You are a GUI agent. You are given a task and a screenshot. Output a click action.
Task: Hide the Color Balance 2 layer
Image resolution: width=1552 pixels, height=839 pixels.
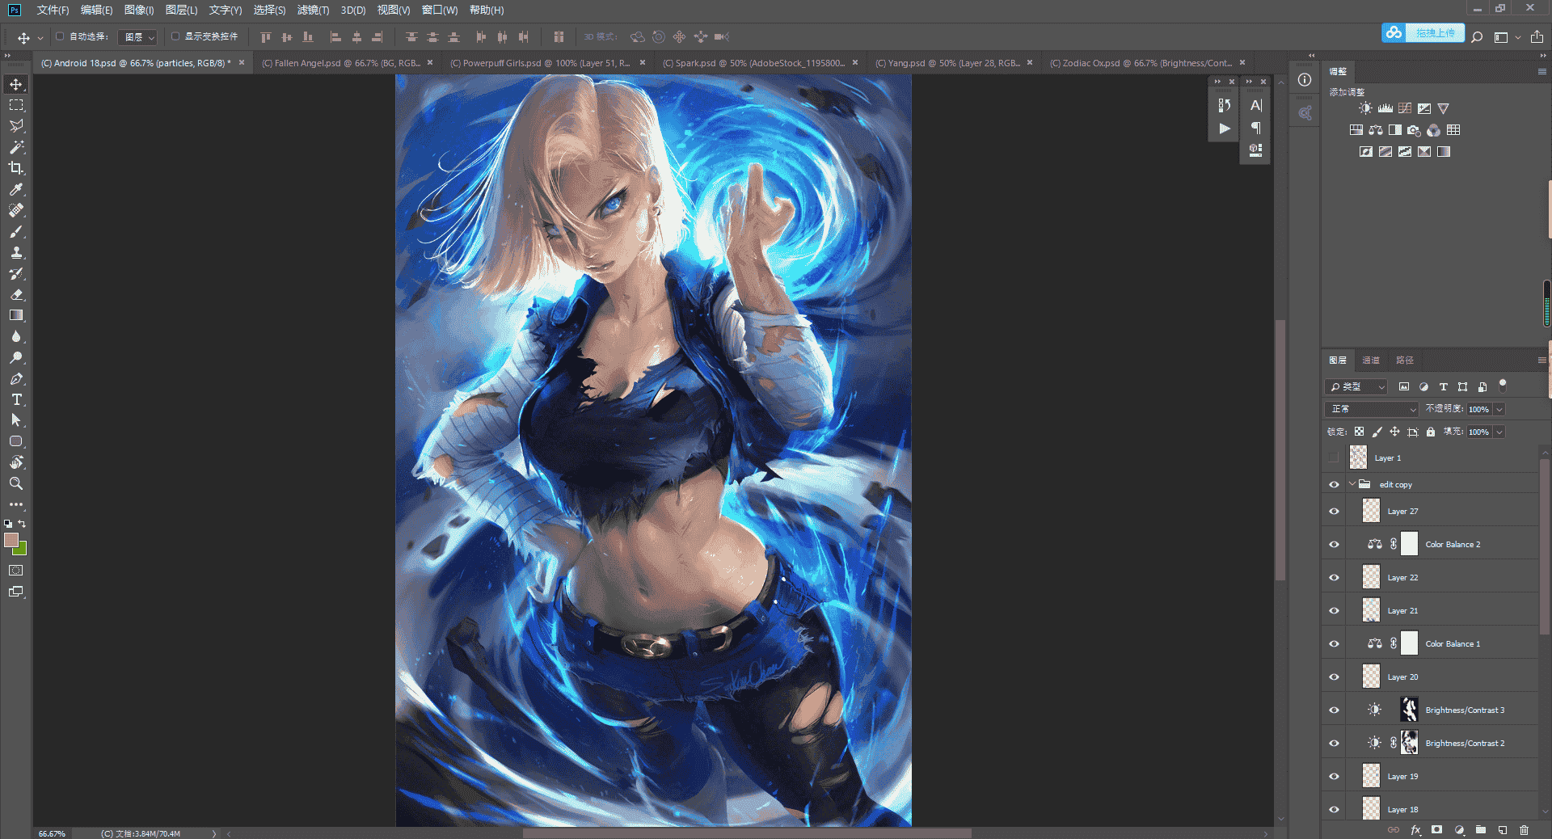click(1334, 544)
